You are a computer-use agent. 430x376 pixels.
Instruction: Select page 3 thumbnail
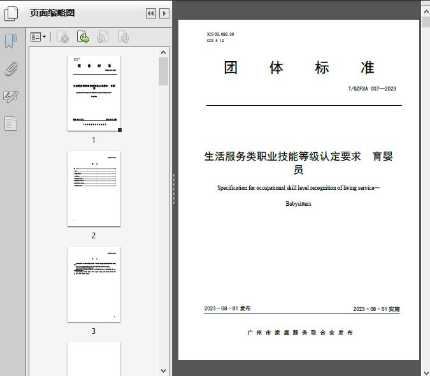[x=94, y=284]
